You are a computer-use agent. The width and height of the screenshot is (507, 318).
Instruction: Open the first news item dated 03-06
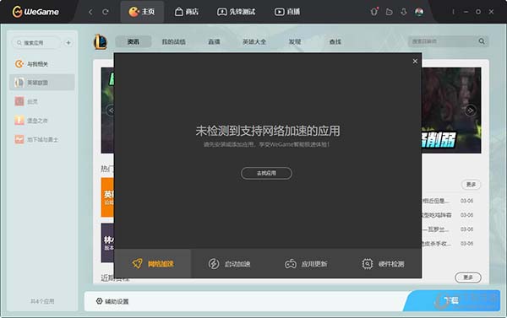pyautogui.click(x=448, y=201)
